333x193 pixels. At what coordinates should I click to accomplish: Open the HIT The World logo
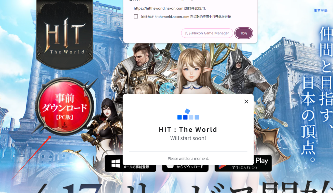pos(65,35)
